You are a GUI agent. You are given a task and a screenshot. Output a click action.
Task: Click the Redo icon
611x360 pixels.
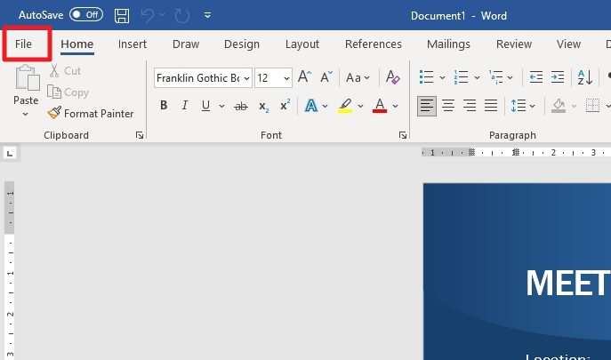182,16
